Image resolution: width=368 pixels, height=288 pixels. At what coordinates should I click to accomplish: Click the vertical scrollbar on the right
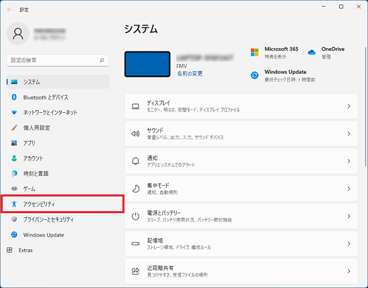click(365, 107)
